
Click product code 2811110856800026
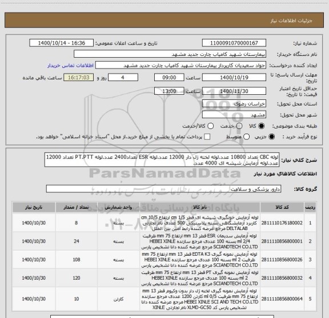[282, 259]
